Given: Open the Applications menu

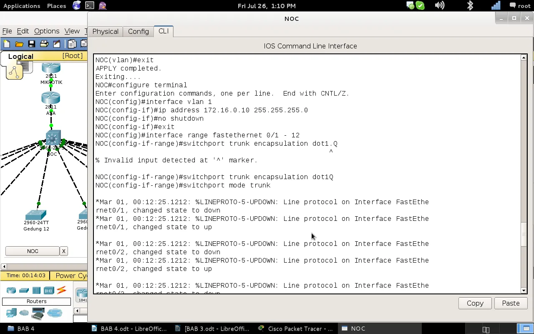Looking at the screenshot, I should [x=22, y=5].
